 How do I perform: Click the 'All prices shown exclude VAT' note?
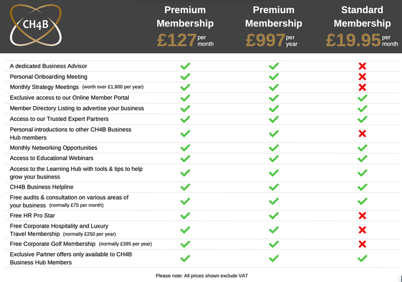(202, 276)
